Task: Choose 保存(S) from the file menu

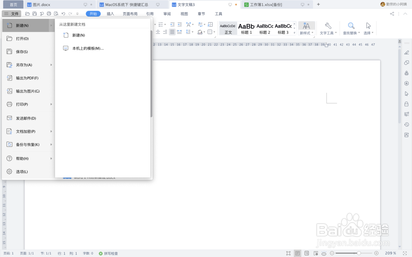Action: (28, 52)
